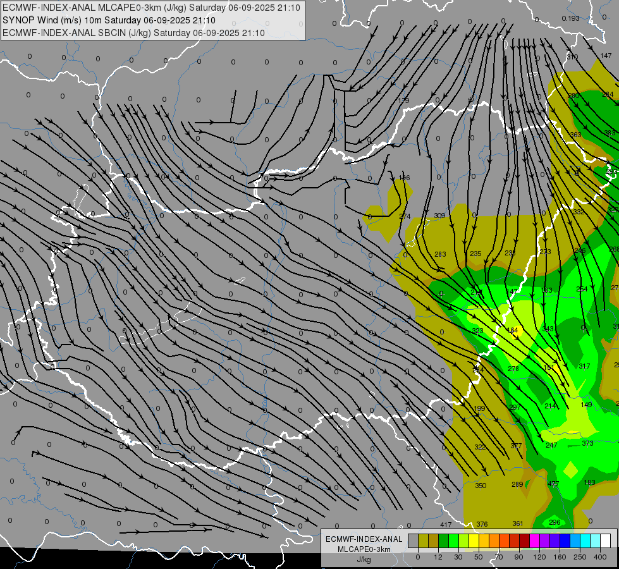Click the dark green legend swatch
619x569 pixels.
coord(444,541)
